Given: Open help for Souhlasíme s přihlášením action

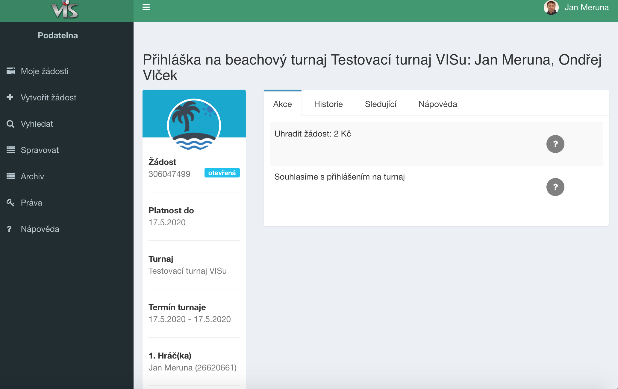Looking at the screenshot, I should tap(555, 187).
